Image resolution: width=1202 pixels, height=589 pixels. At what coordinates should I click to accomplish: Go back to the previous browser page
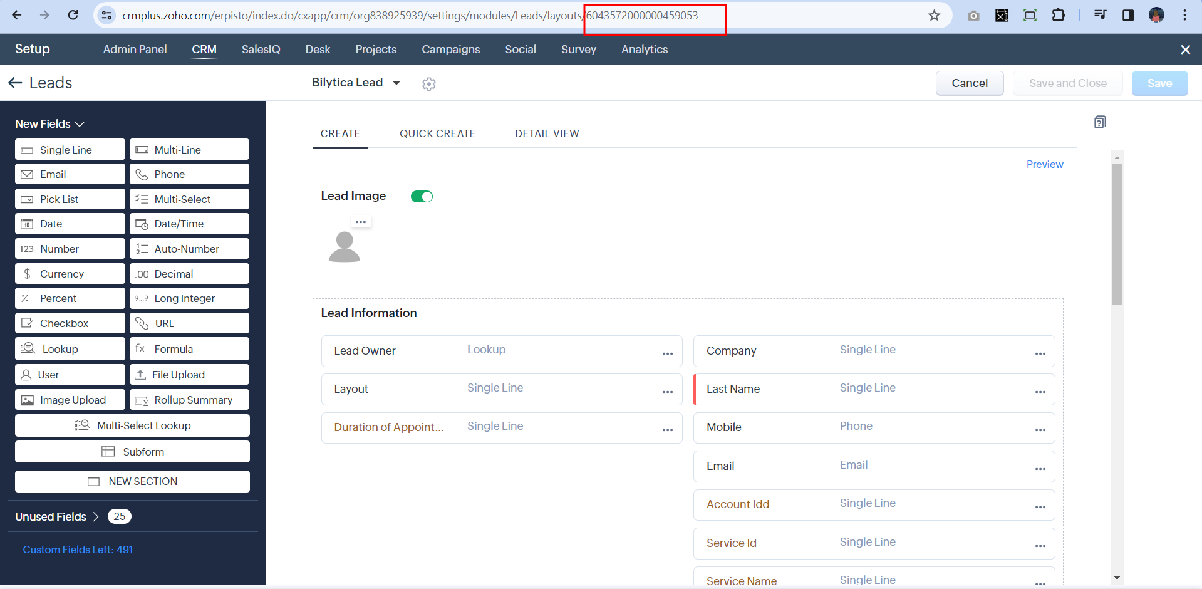(17, 15)
